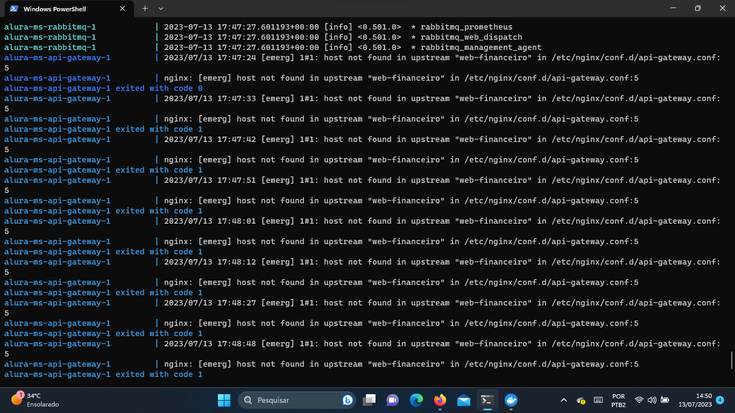Close the Windows PowerShell tab
The height and width of the screenshot is (413, 735).
pos(123,9)
